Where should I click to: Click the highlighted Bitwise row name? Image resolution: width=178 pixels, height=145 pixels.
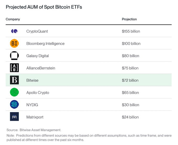click(32, 80)
